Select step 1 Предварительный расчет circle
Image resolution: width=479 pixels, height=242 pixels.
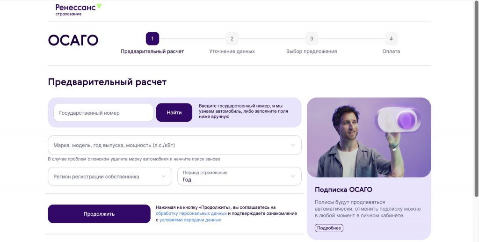(x=152, y=38)
